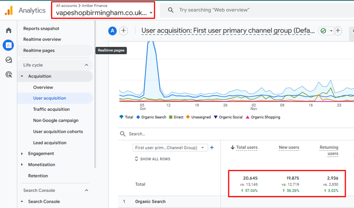Open Realtime pages report
This screenshot has height=208, width=354.
(39, 50)
